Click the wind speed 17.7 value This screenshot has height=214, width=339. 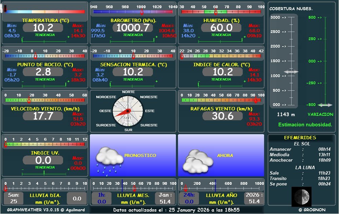pos(43,116)
